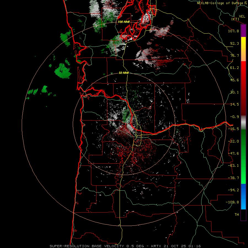
Task: Click the -109.8 legend value
Action: (x=232, y=202)
